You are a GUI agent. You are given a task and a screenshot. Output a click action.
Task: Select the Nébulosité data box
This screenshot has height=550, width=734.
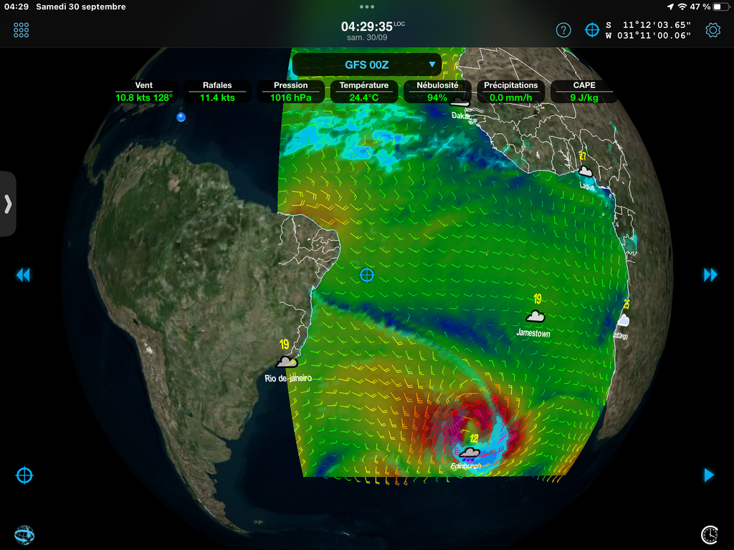[x=437, y=92]
